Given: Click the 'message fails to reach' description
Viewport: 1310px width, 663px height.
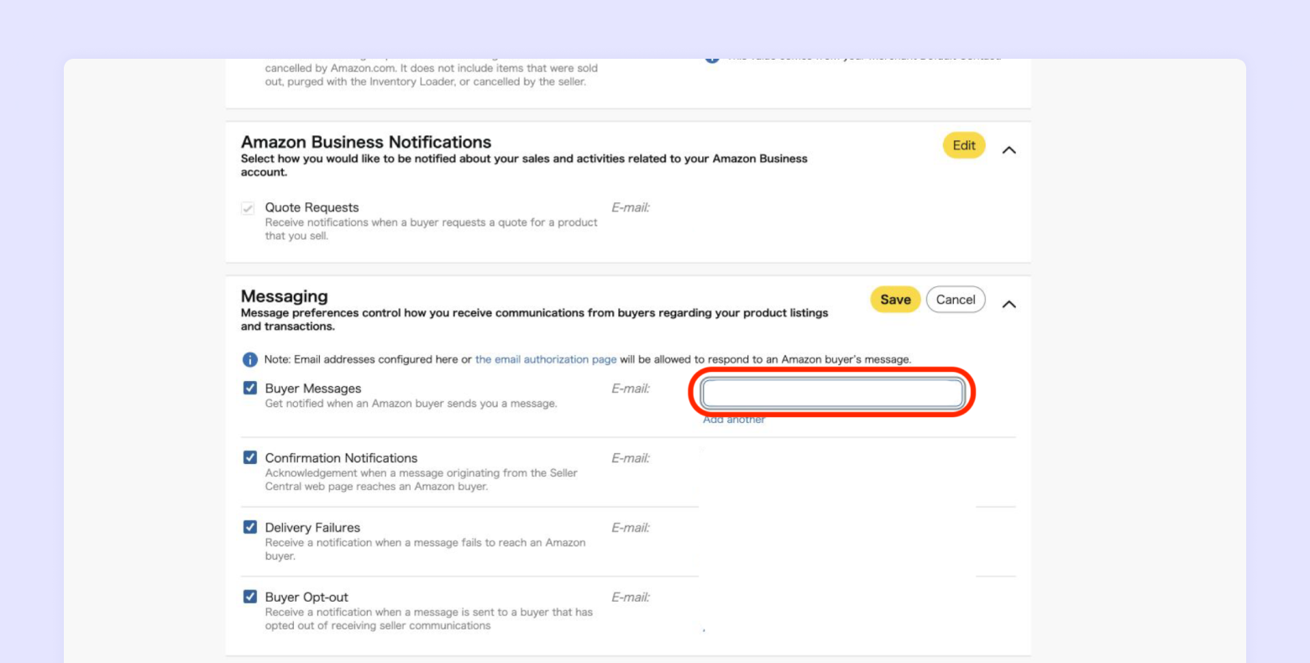Looking at the screenshot, I should coord(426,549).
